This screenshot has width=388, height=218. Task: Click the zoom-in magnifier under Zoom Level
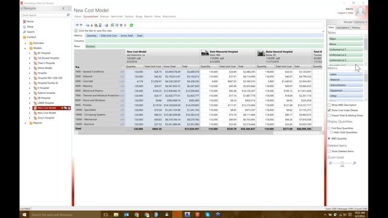[354, 163]
